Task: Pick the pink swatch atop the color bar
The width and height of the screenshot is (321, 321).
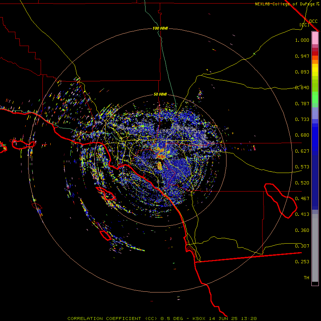Action: (315, 38)
